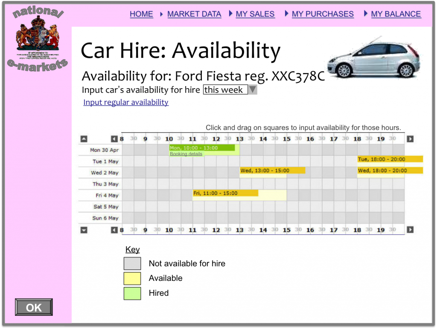Open the 'this week' dropdown arrow
Viewport: 437px width, 329px height.
[253, 90]
